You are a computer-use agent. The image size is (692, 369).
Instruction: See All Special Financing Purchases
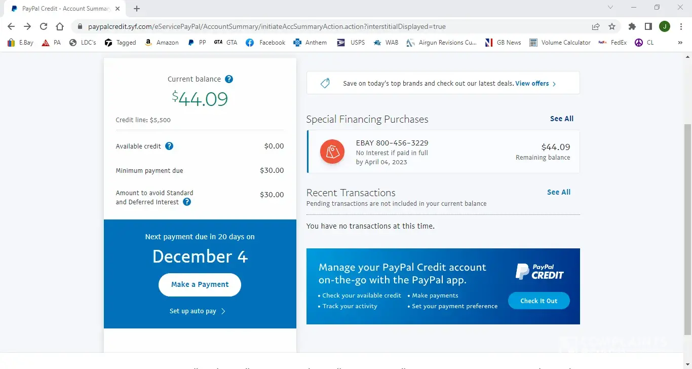coord(562,119)
